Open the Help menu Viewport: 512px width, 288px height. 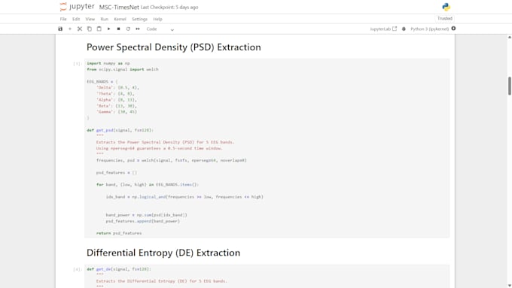pyautogui.click(x=157, y=20)
